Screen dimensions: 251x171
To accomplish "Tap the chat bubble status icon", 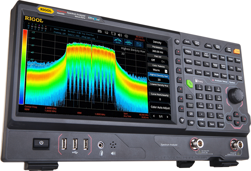I will (126, 36).
